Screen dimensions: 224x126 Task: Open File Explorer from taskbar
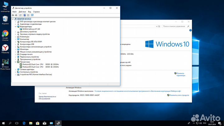(31, 123)
